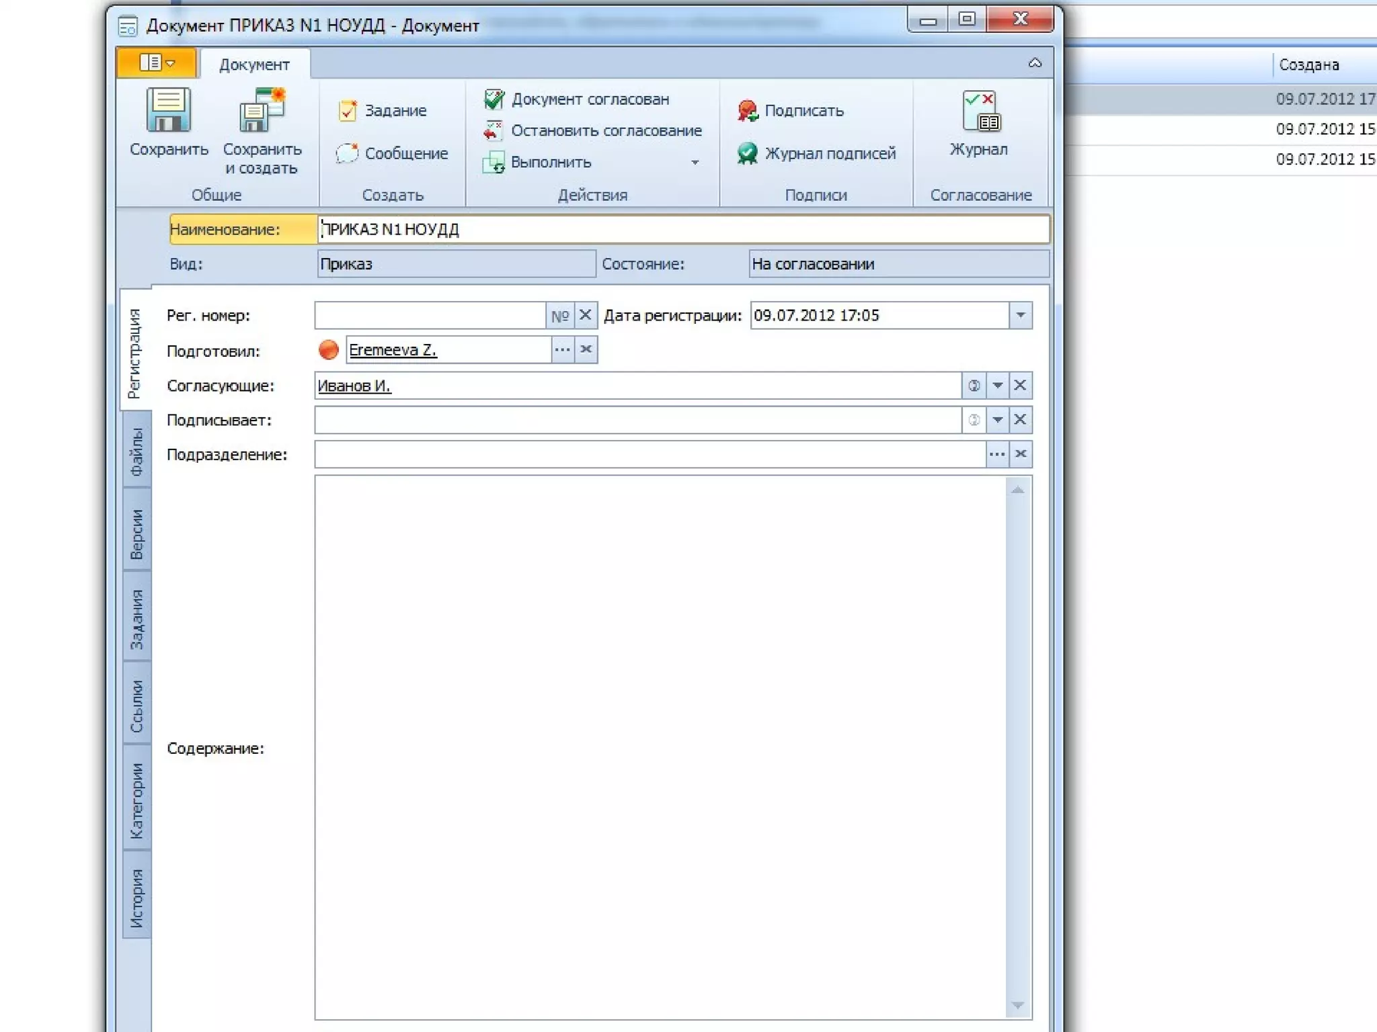Viewport: 1377px width, 1032px height.
Task: Expand the Согласующие field dropdown
Action: tap(997, 386)
